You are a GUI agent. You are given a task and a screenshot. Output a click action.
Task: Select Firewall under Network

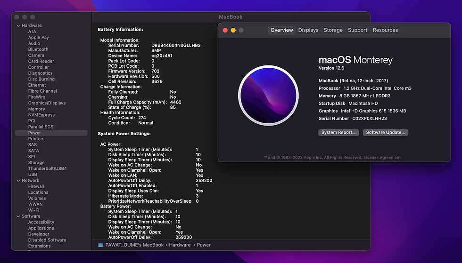coord(36,186)
